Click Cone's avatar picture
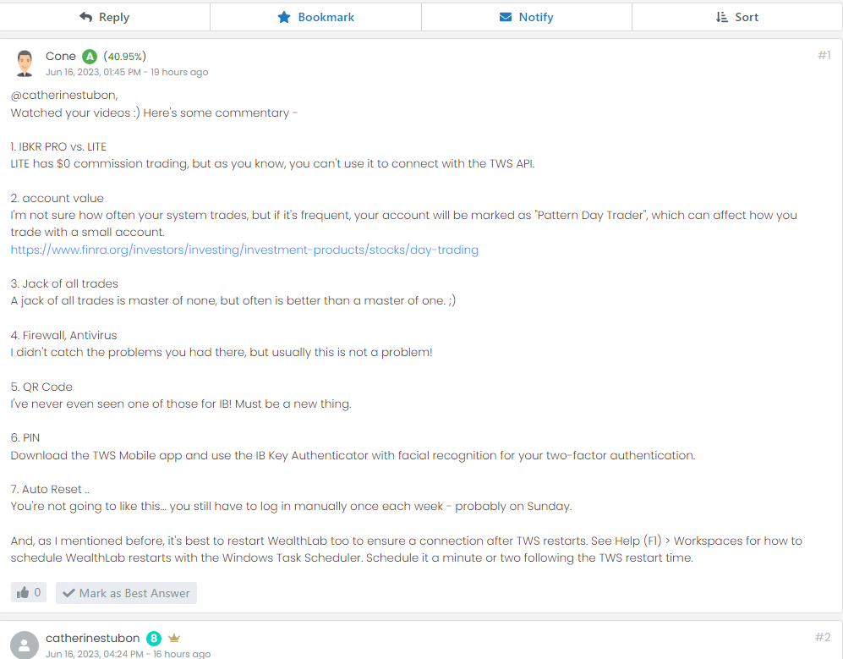The width and height of the screenshot is (843, 659). pyautogui.click(x=25, y=63)
